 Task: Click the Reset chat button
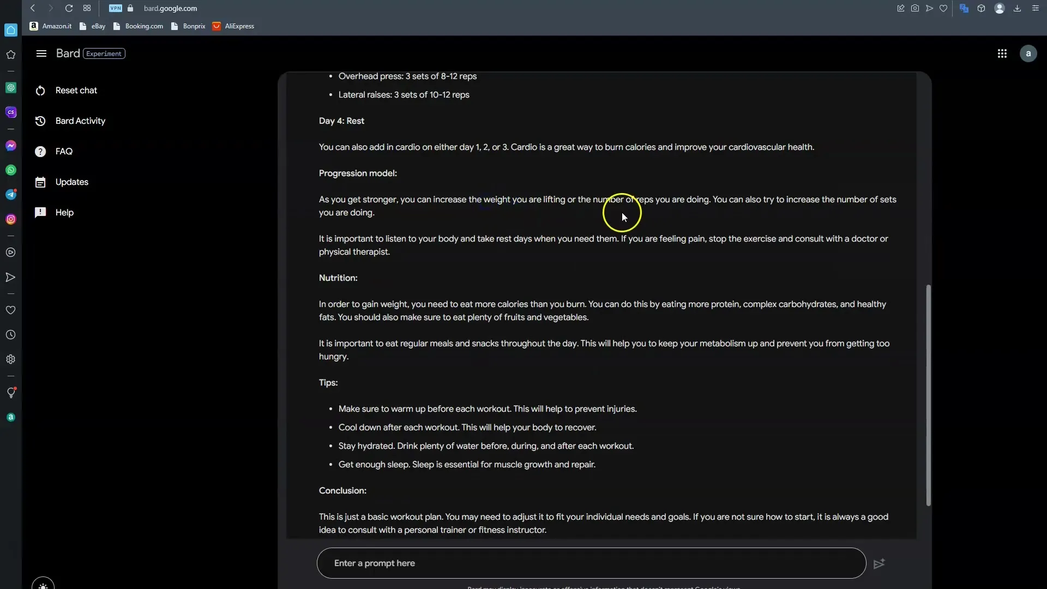(x=76, y=90)
